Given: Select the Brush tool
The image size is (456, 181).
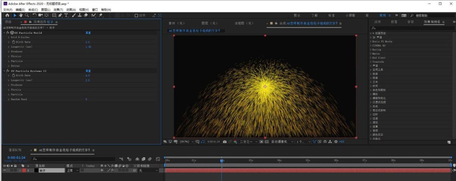Looking at the screenshot, I should (x=74, y=15).
